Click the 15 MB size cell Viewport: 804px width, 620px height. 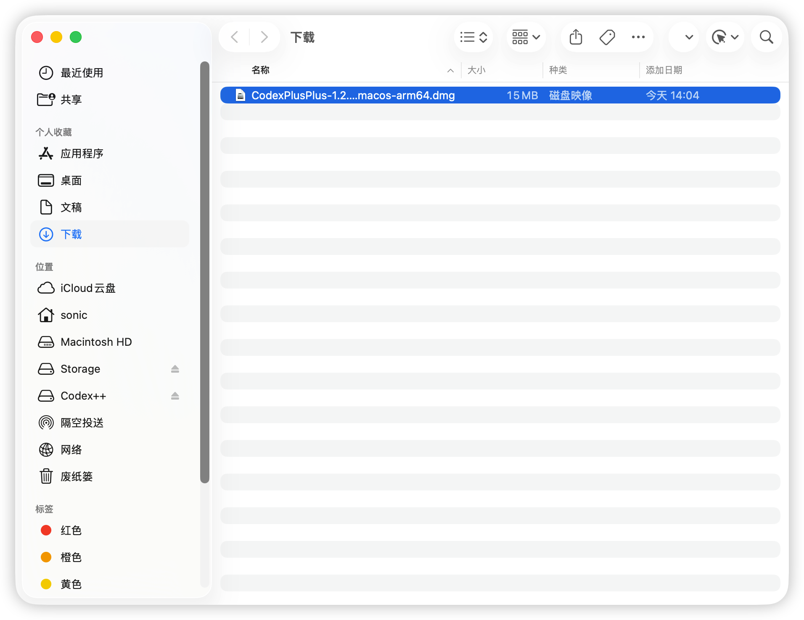point(522,95)
